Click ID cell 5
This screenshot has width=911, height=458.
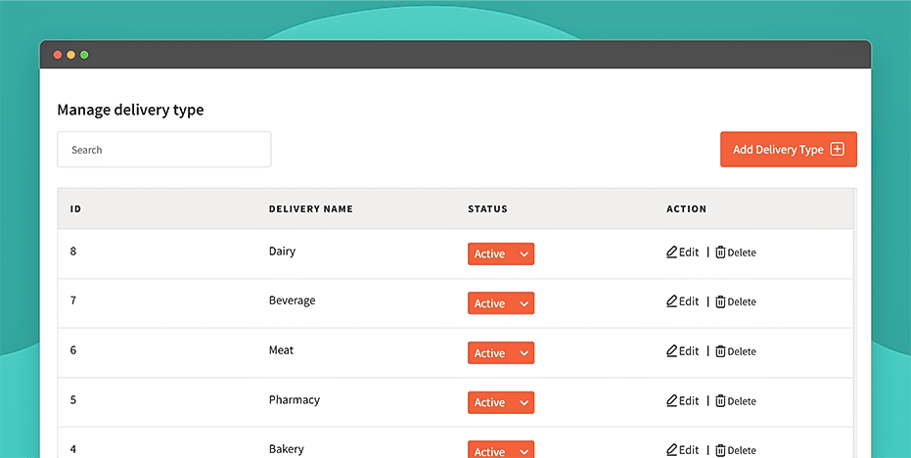click(73, 400)
